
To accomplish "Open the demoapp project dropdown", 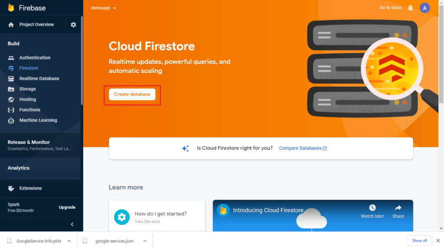I will click(x=103, y=8).
